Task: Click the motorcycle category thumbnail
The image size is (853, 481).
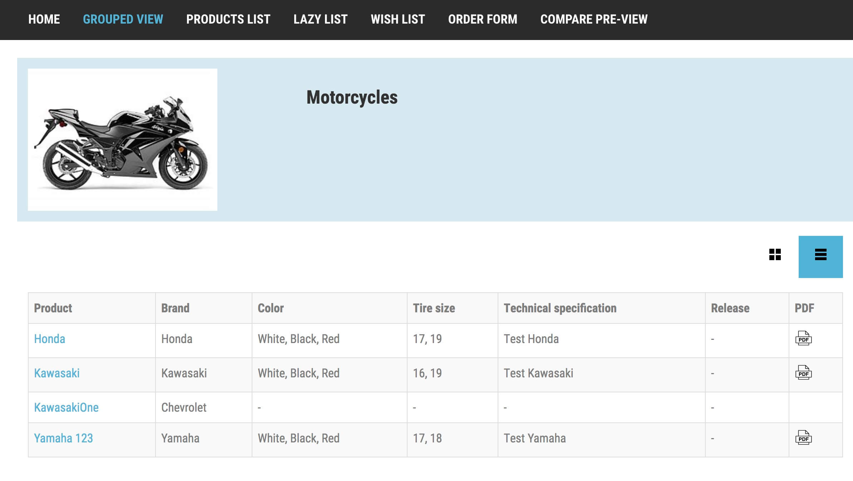Action: pyautogui.click(x=123, y=140)
